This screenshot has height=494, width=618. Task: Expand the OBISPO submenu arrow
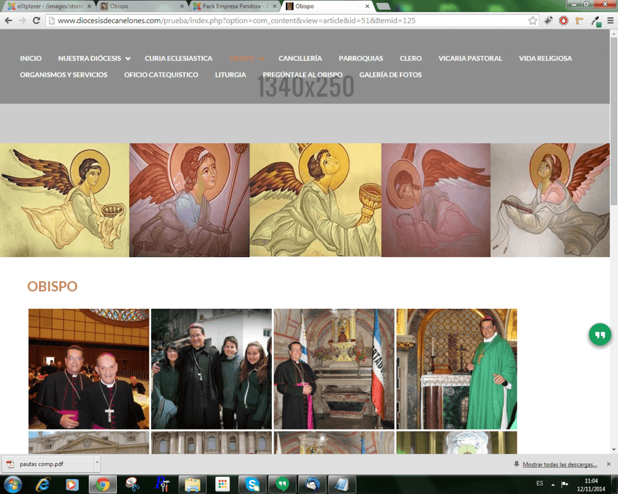pyautogui.click(x=261, y=59)
